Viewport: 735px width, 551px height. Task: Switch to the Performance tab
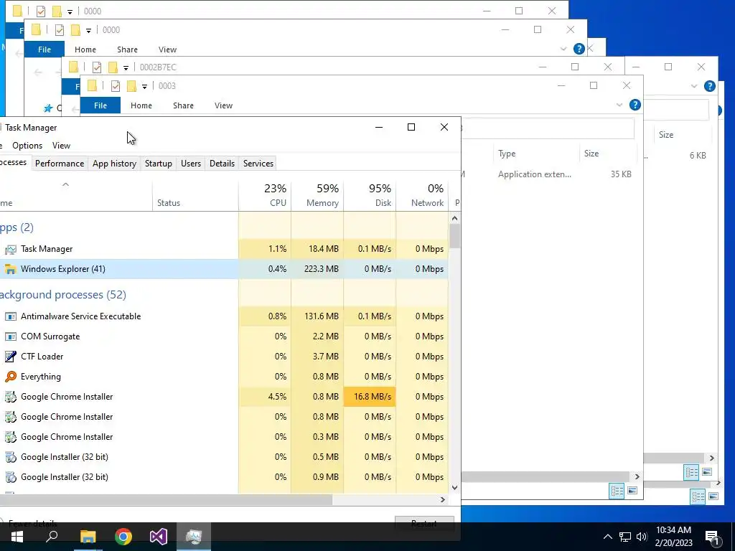coord(60,164)
